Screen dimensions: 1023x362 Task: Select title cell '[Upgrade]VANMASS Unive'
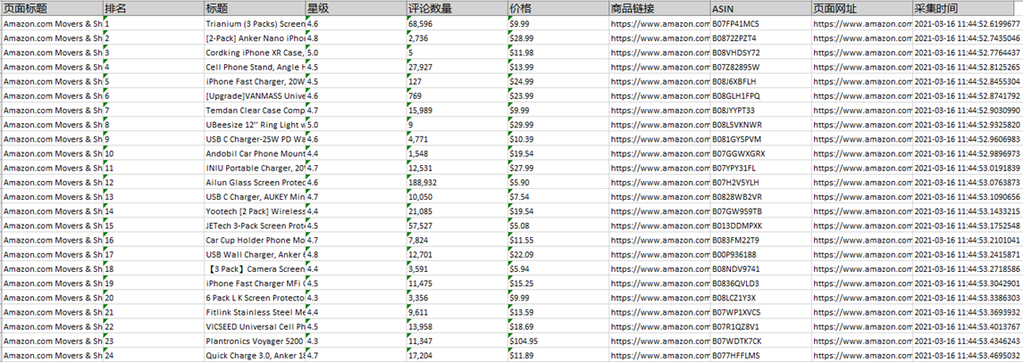tap(255, 95)
